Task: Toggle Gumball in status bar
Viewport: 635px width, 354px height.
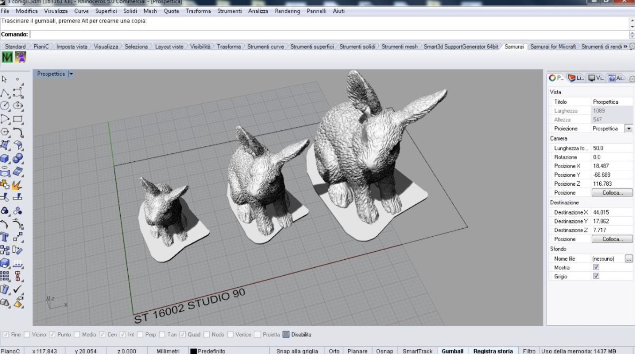Action: [x=452, y=351]
